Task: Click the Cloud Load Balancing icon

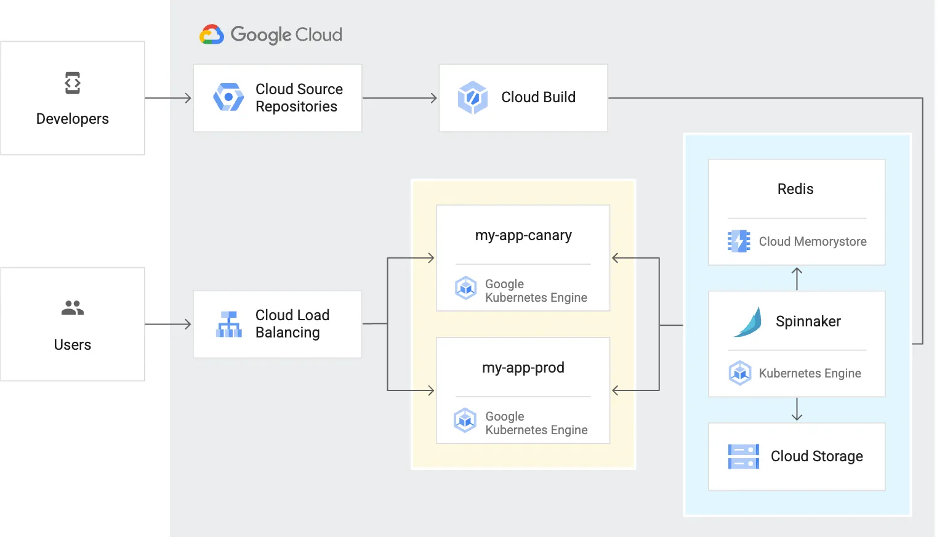Action: coord(228,324)
